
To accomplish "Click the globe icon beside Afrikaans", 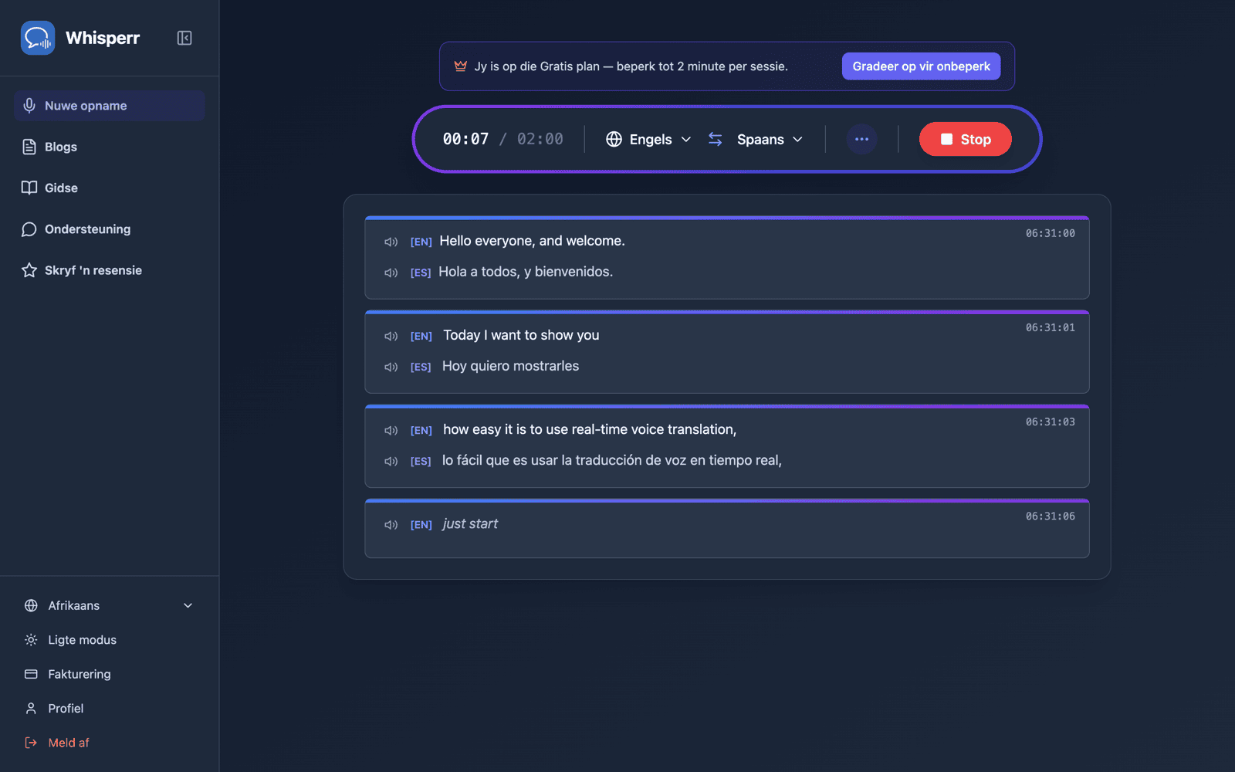I will click(x=31, y=605).
